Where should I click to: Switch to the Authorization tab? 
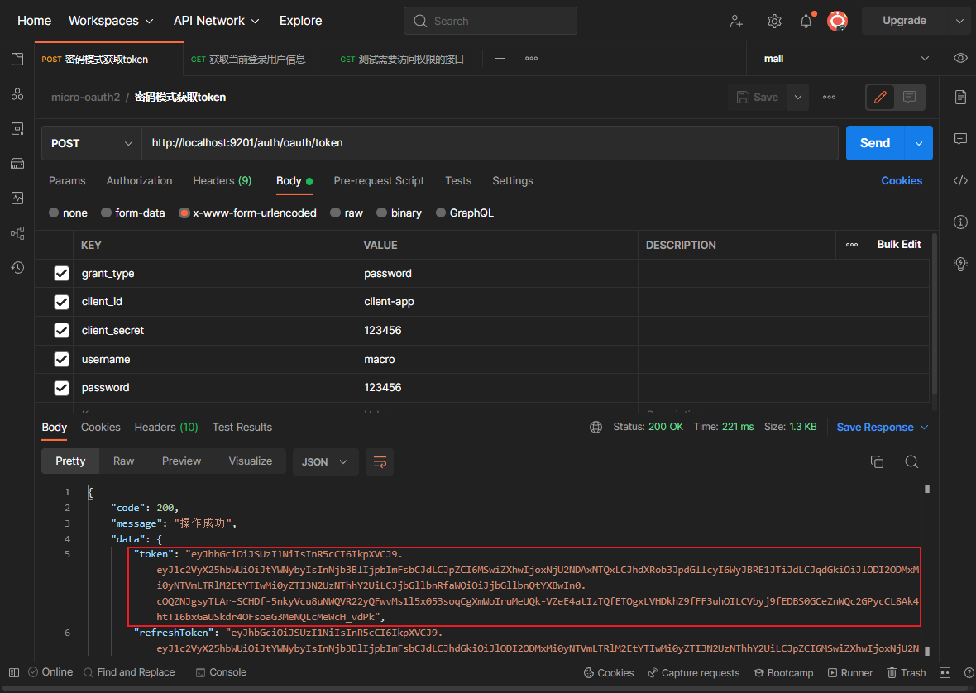(140, 180)
